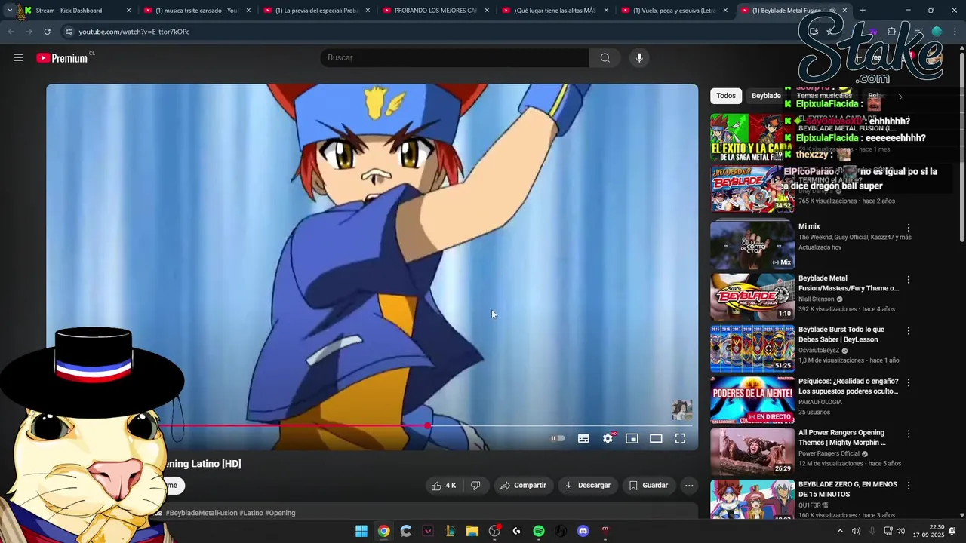This screenshot has height=543, width=966.
Task: Open options menu for All Power Rangers Opening
Action: point(909,434)
